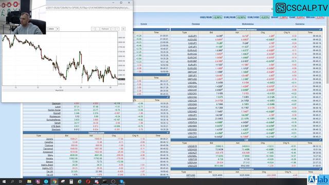Viewport: 329px width, 185px height.
Task: Open the EUR/AUD currency pair link
Action: point(192,50)
